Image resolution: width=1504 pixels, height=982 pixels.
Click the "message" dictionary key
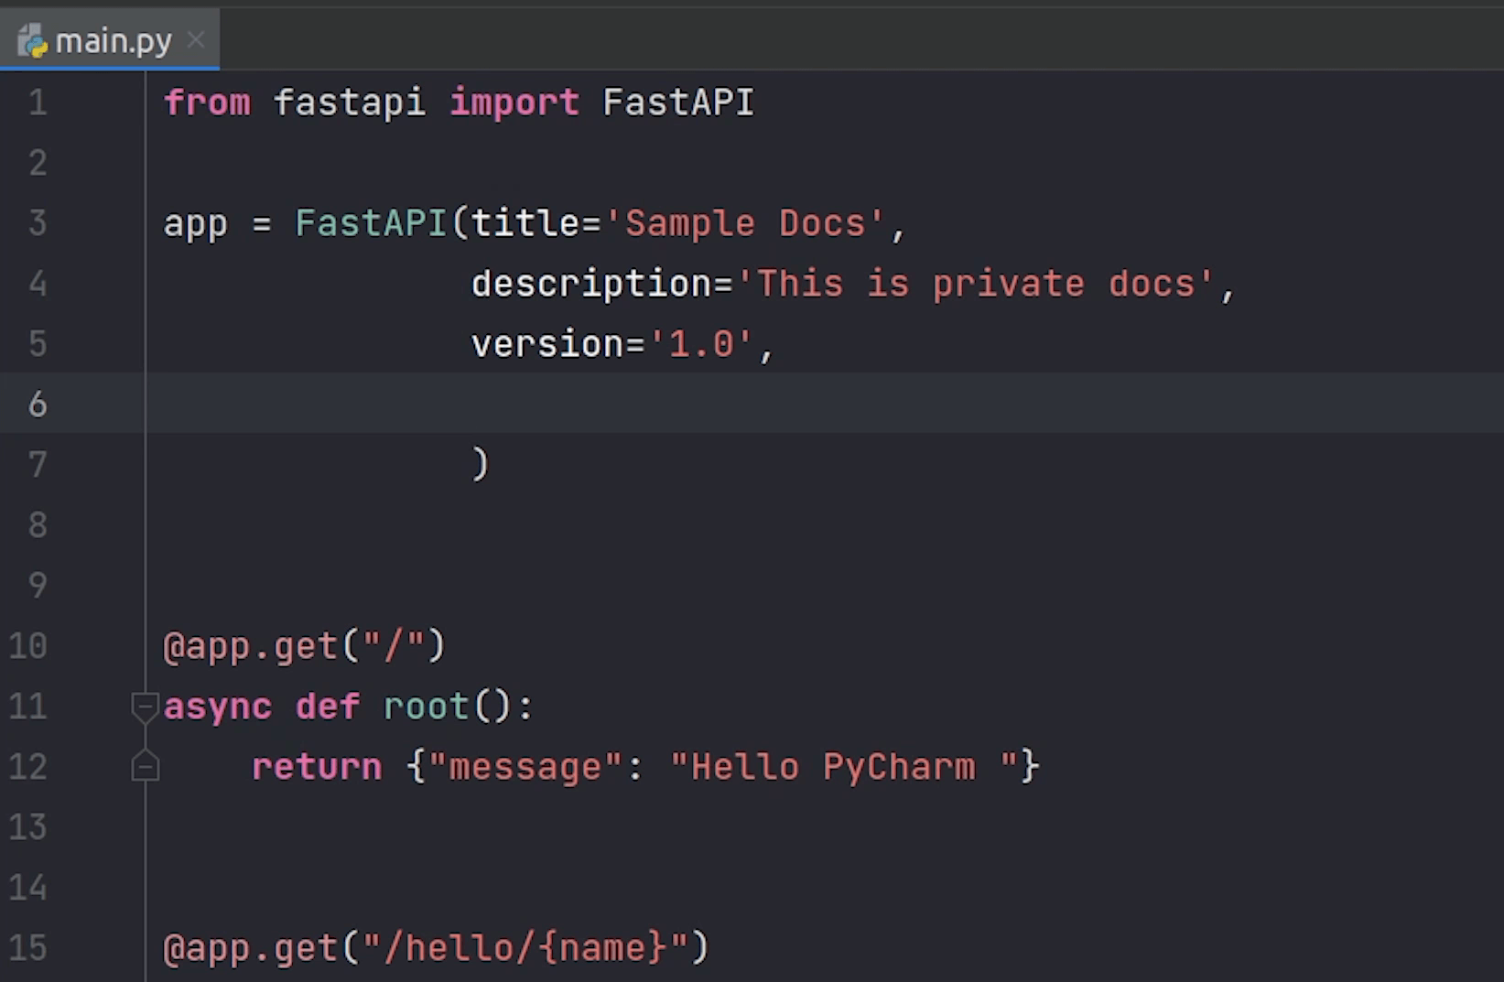(525, 767)
